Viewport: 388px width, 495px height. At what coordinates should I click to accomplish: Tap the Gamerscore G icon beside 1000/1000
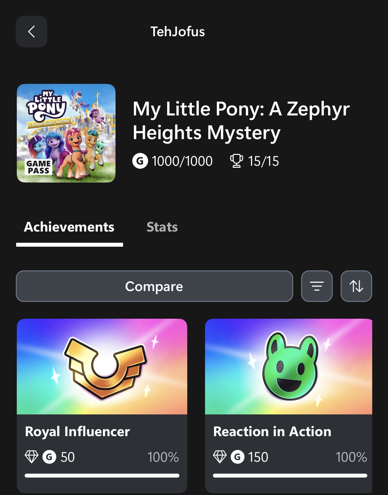click(x=140, y=161)
